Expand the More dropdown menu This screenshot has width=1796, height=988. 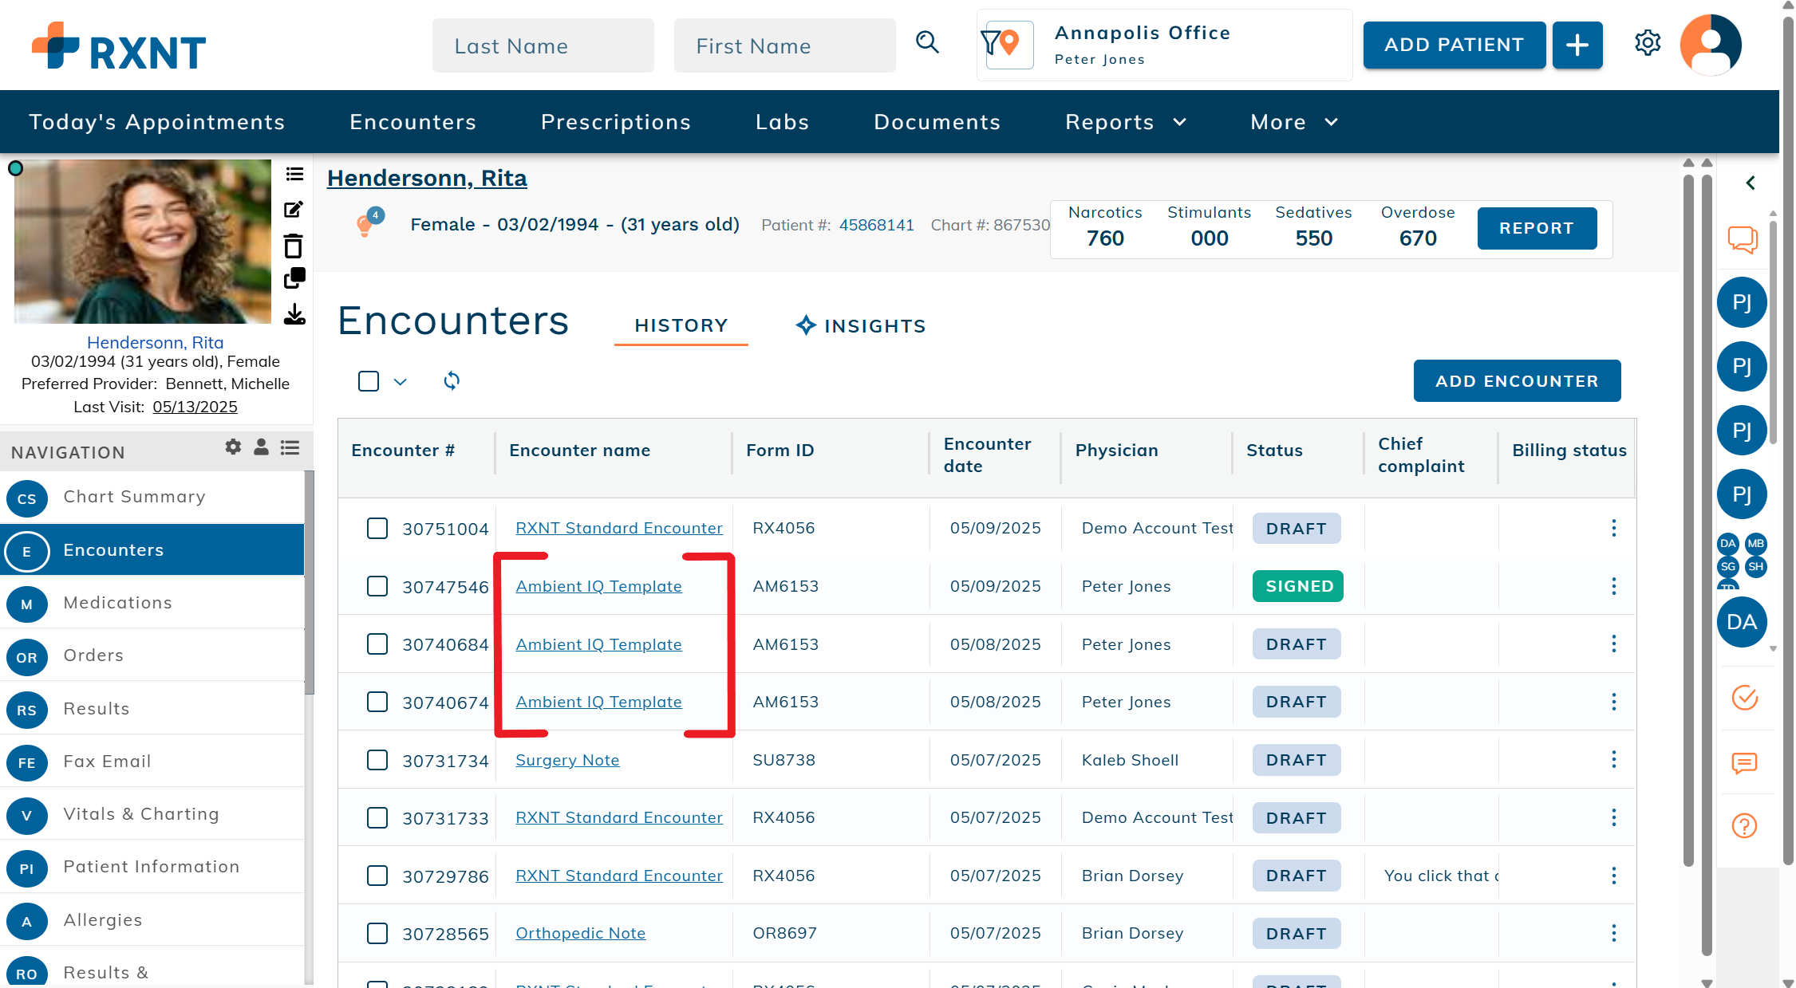pyautogui.click(x=1294, y=122)
